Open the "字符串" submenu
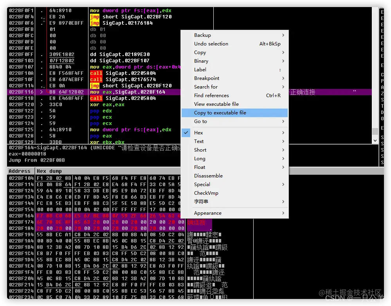The width and height of the screenshot is (391, 306). [201, 202]
